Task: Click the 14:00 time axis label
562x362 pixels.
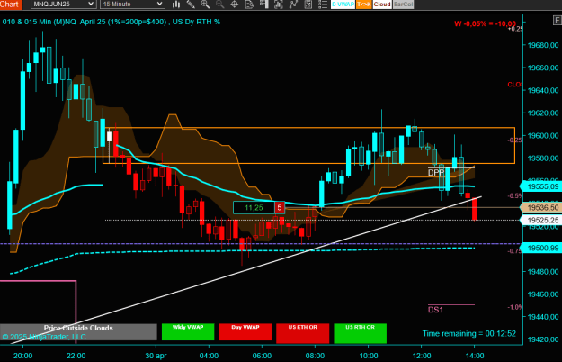Action: coord(474,356)
